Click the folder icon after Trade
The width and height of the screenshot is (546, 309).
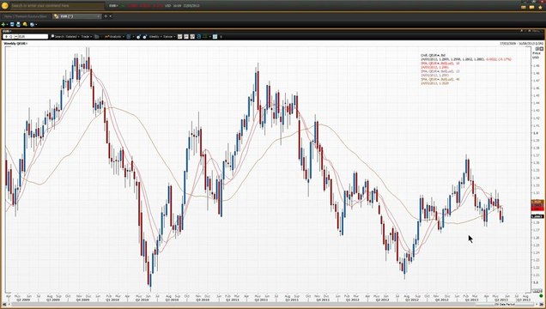96,37
